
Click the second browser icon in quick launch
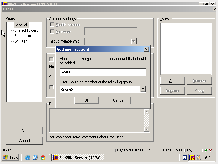pos(35,158)
